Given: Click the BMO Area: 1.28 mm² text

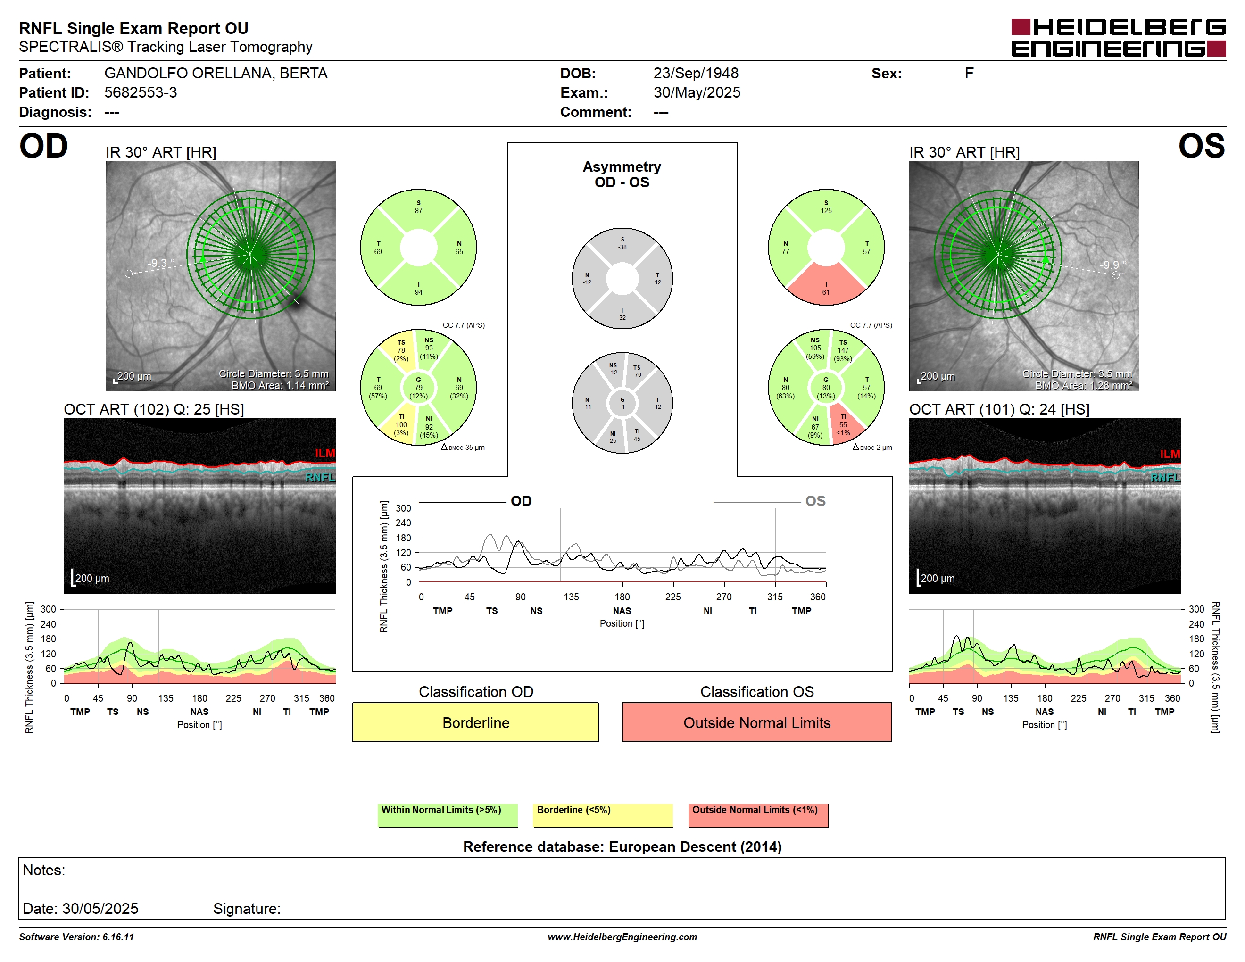Looking at the screenshot, I should pos(1084,385).
